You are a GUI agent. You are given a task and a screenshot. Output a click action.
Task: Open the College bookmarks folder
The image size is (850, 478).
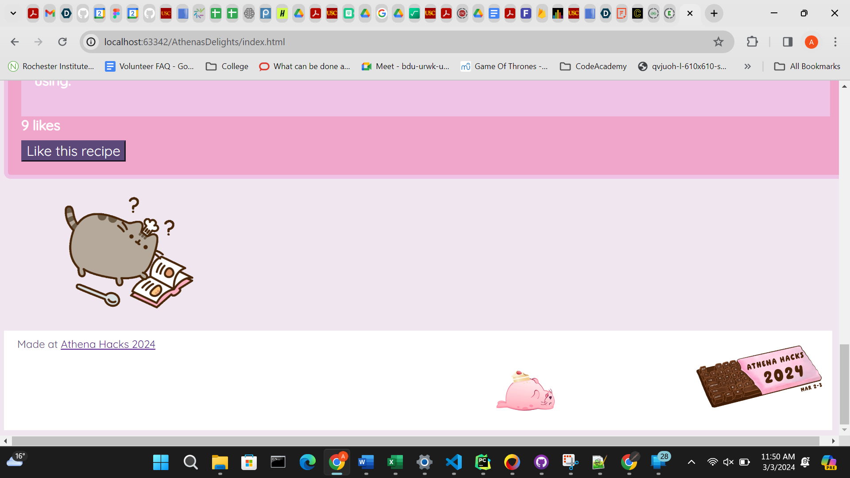click(227, 66)
